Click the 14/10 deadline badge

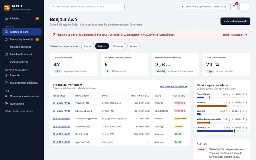tap(178, 142)
